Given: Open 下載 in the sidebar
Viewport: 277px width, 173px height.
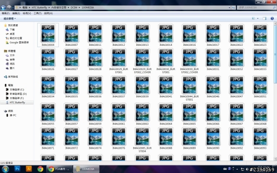Looking at the screenshot, I should (10, 29).
